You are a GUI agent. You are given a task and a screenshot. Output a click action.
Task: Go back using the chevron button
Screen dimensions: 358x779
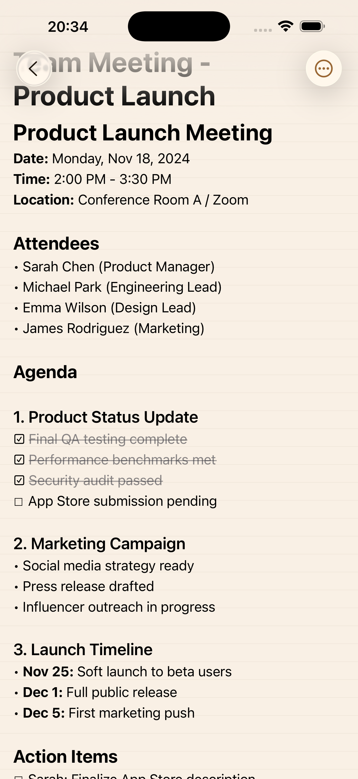[x=34, y=69]
